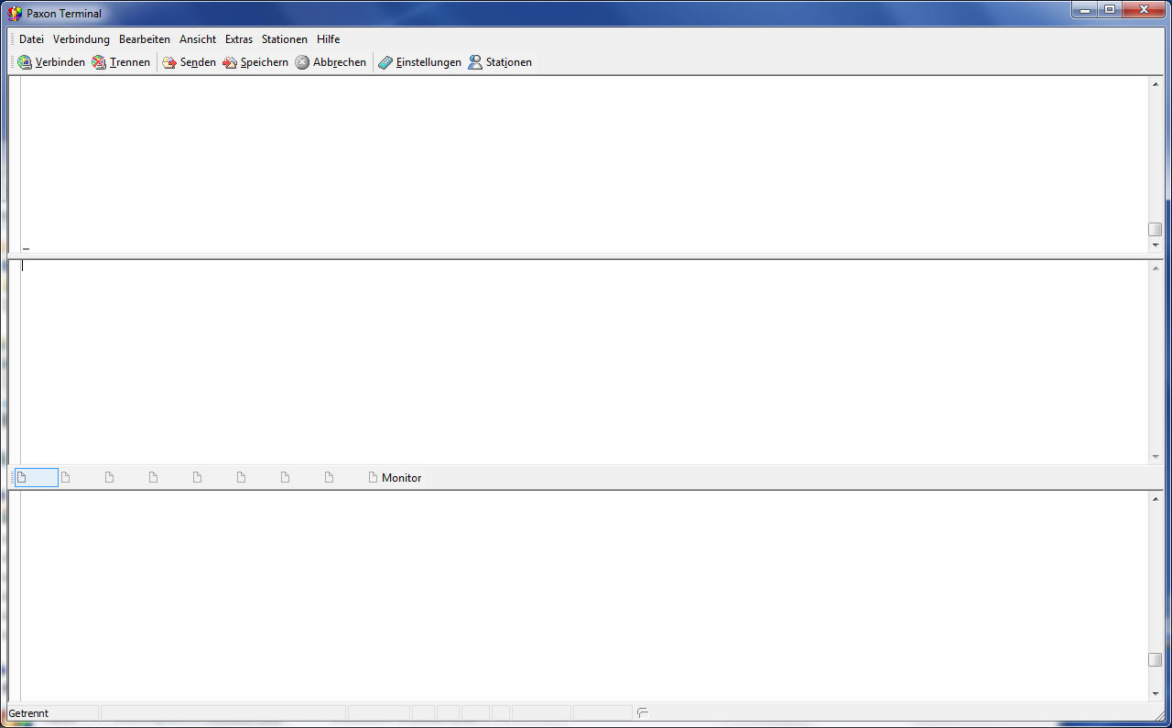Click bottom monitor pane scrollbar up arrow
This screenshot has width=1172, height=728.
(x=1156, y=499)
